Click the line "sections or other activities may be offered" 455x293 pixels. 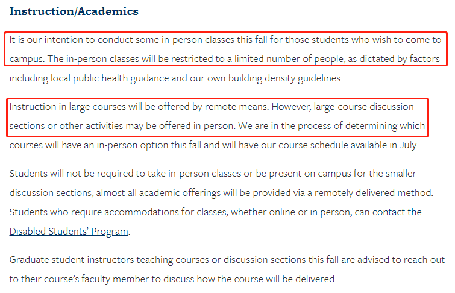point(217,126)
